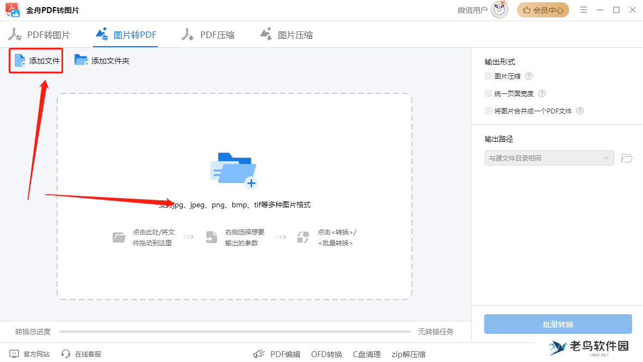Check 统一页面宽度 option
The width and height of the screenshot is (643, 362).
488,93
